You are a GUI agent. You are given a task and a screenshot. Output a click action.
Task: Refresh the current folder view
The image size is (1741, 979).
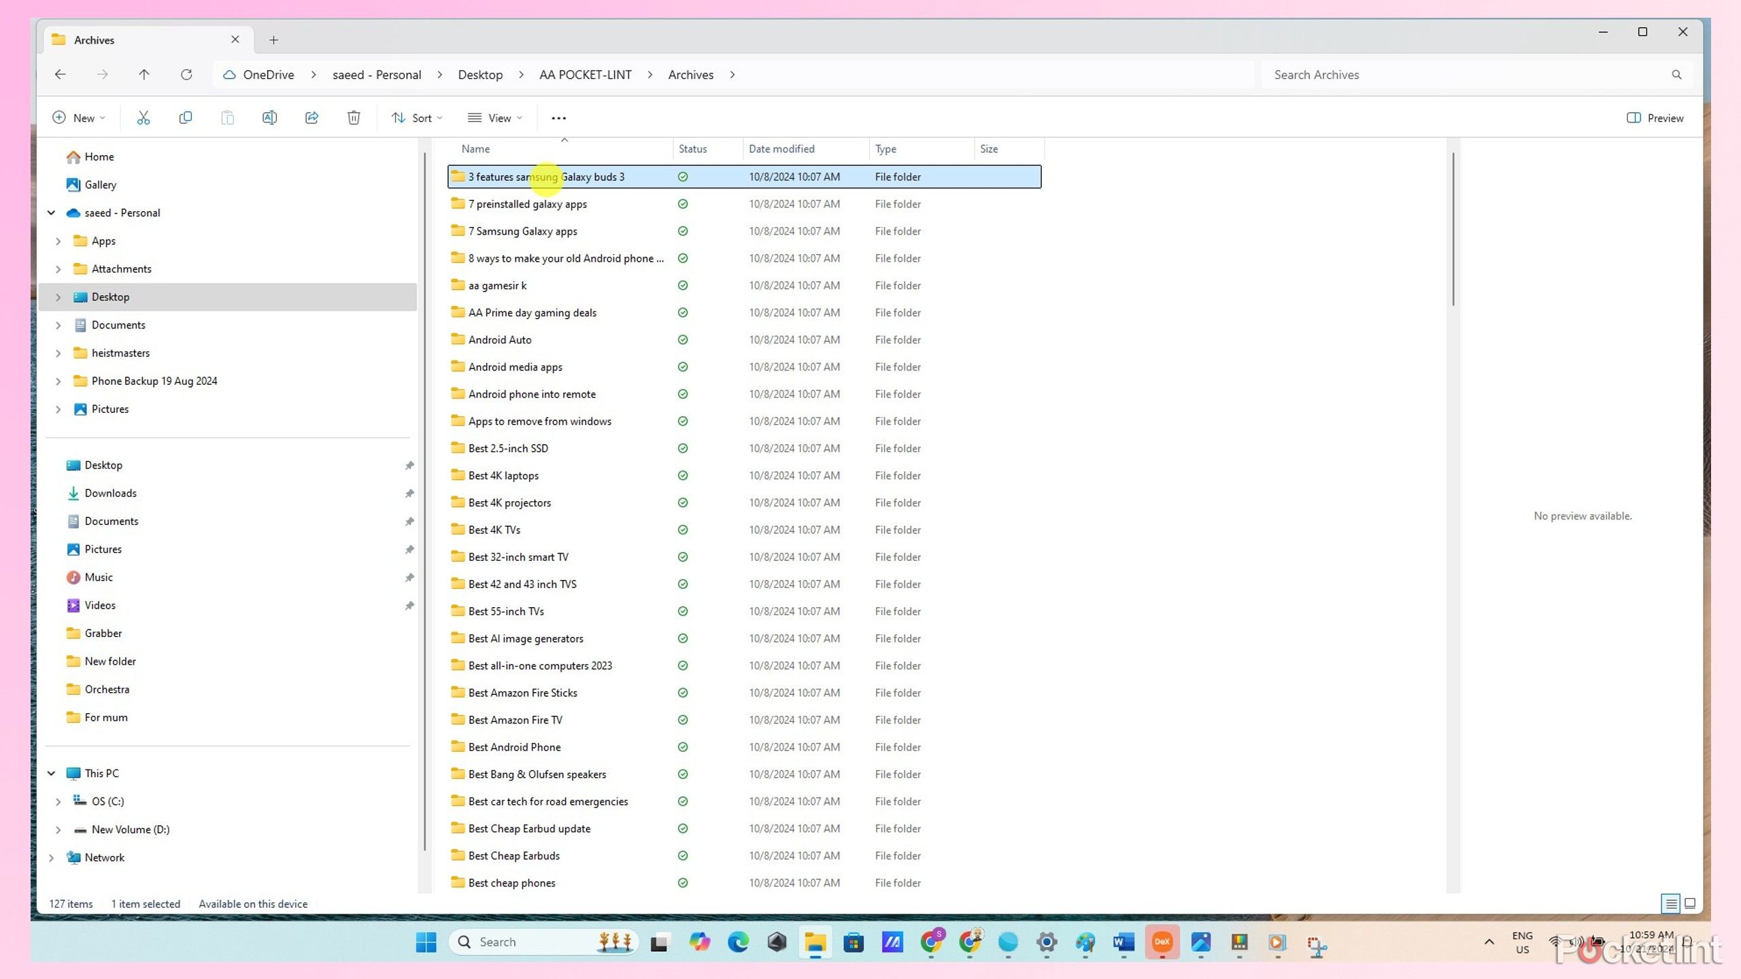[186, 74]
